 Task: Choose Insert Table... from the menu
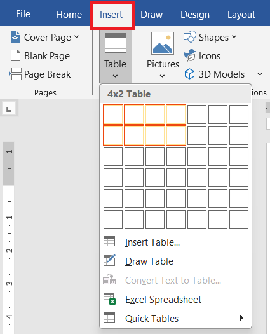(152, 242)
